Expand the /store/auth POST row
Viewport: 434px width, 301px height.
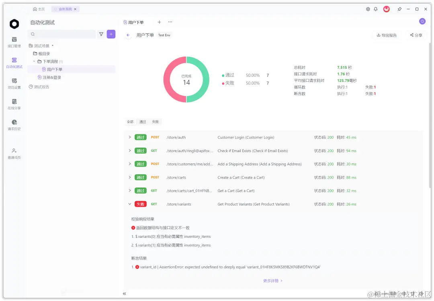[x=129, y=137]
